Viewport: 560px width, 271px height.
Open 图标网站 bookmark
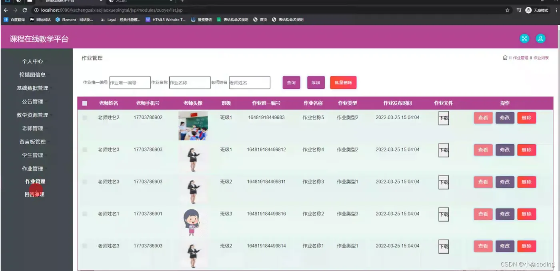40,19
